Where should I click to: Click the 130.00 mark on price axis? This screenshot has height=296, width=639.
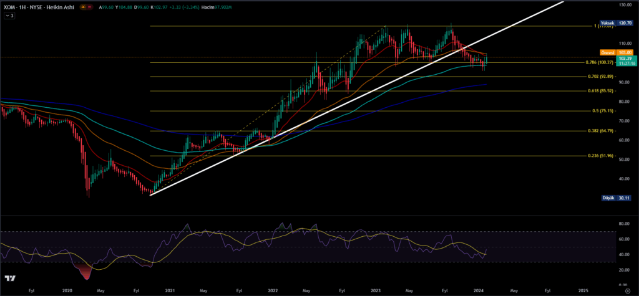point(625,5)
